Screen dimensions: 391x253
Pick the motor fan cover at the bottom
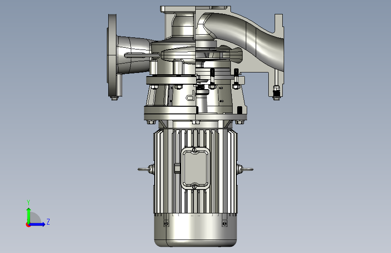click(195, 231)
